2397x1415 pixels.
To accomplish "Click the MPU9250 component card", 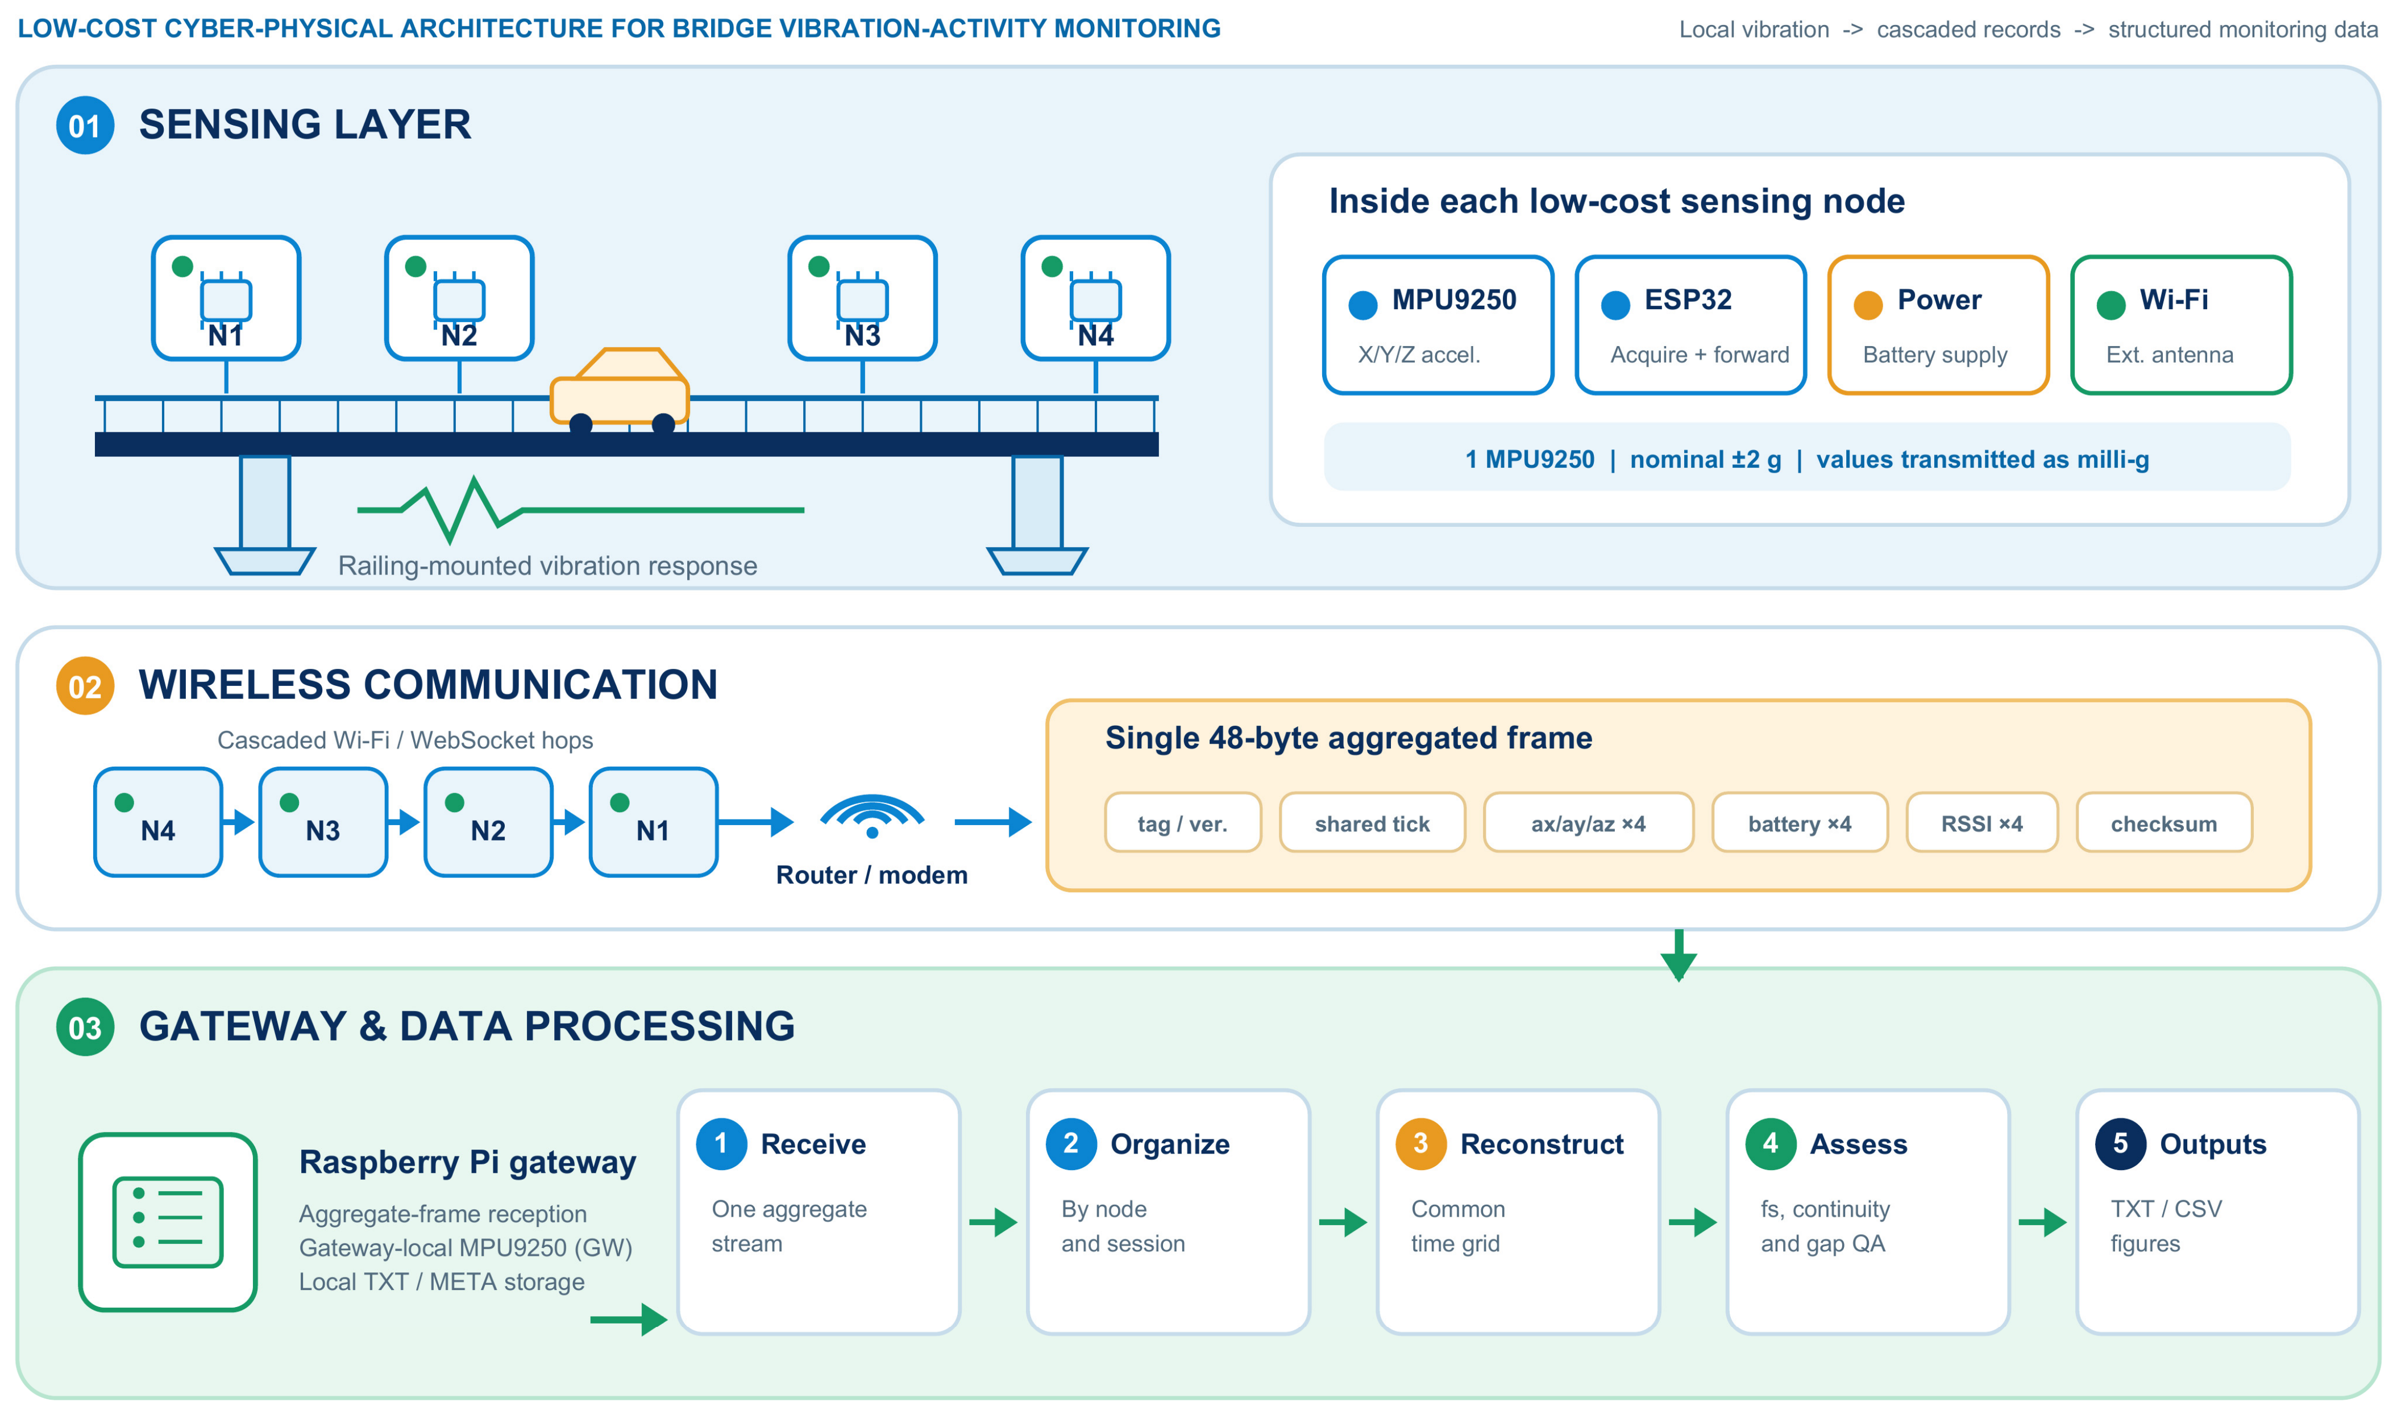I will (x=1438, y=324).
